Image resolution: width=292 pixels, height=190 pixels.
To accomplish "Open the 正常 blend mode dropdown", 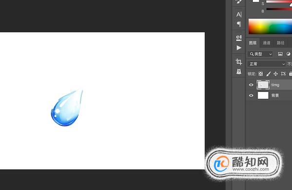I will (x=267, y=64).
